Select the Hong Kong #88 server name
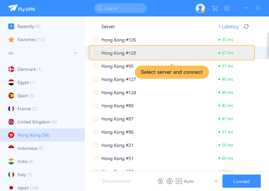Image resolution: width=269 pixels, height=191 pixels. click(x=118, y=106)
